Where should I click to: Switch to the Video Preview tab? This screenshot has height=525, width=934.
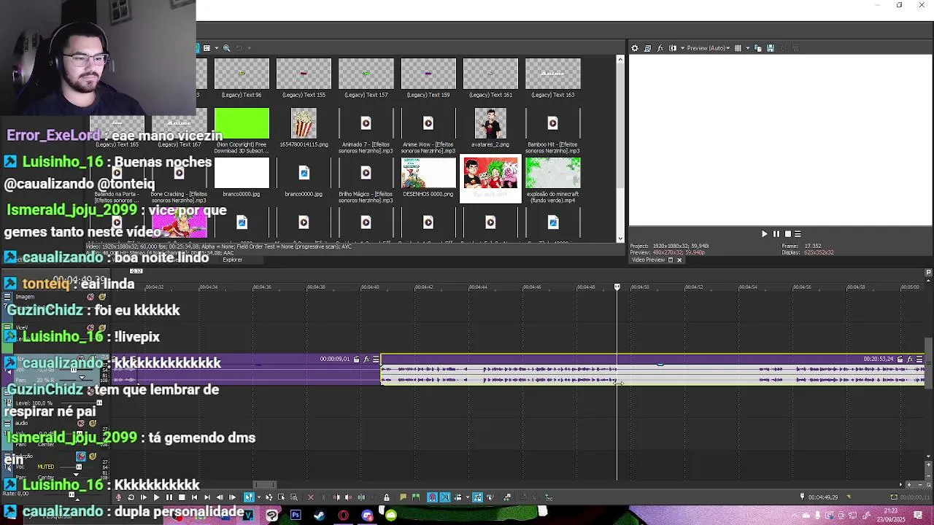coord(649,260)
